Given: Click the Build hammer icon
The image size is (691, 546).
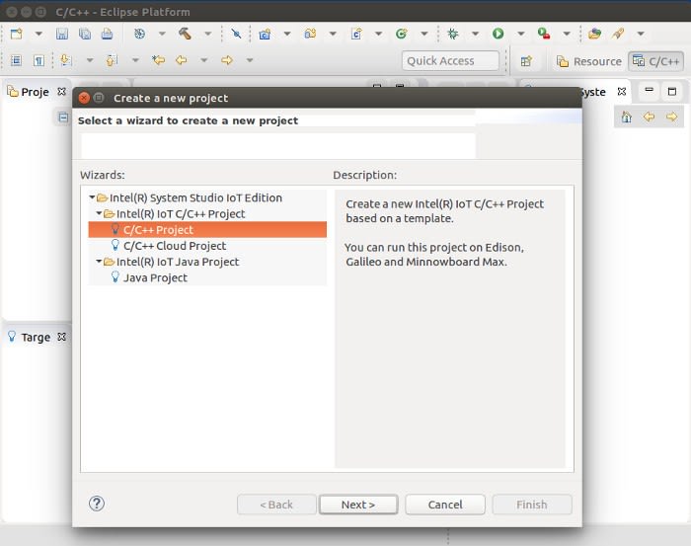Looking at the screenshot, I should click(x=185, y=34).
